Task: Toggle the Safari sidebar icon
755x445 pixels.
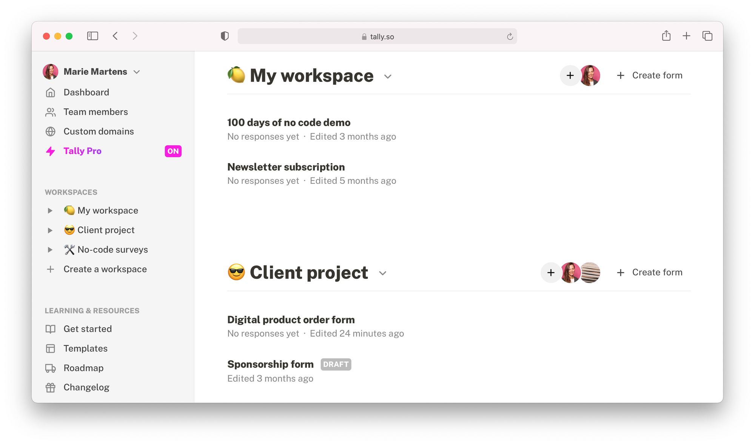Action: [92, 36]
